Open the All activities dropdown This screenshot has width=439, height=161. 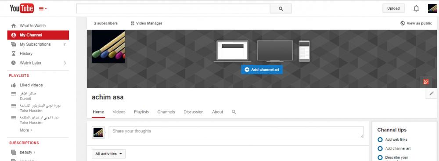pyautogui.click(x=108, y=154)
